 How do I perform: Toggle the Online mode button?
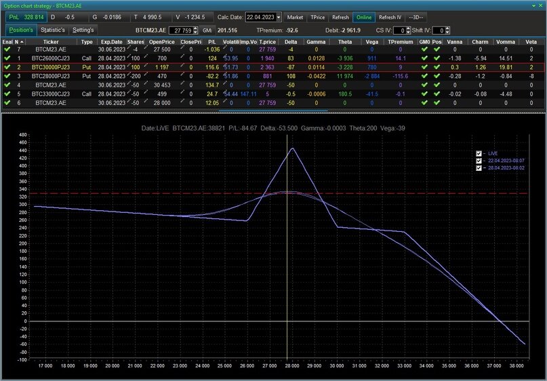(364, 17)
